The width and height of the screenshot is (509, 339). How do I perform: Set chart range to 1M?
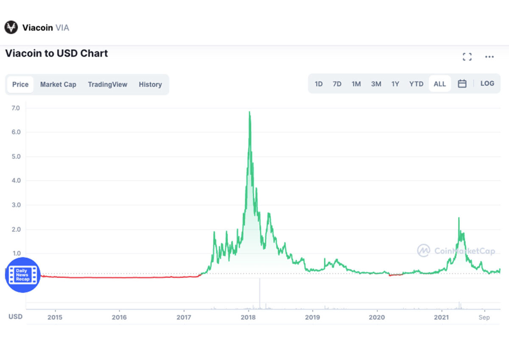point(356,84)
